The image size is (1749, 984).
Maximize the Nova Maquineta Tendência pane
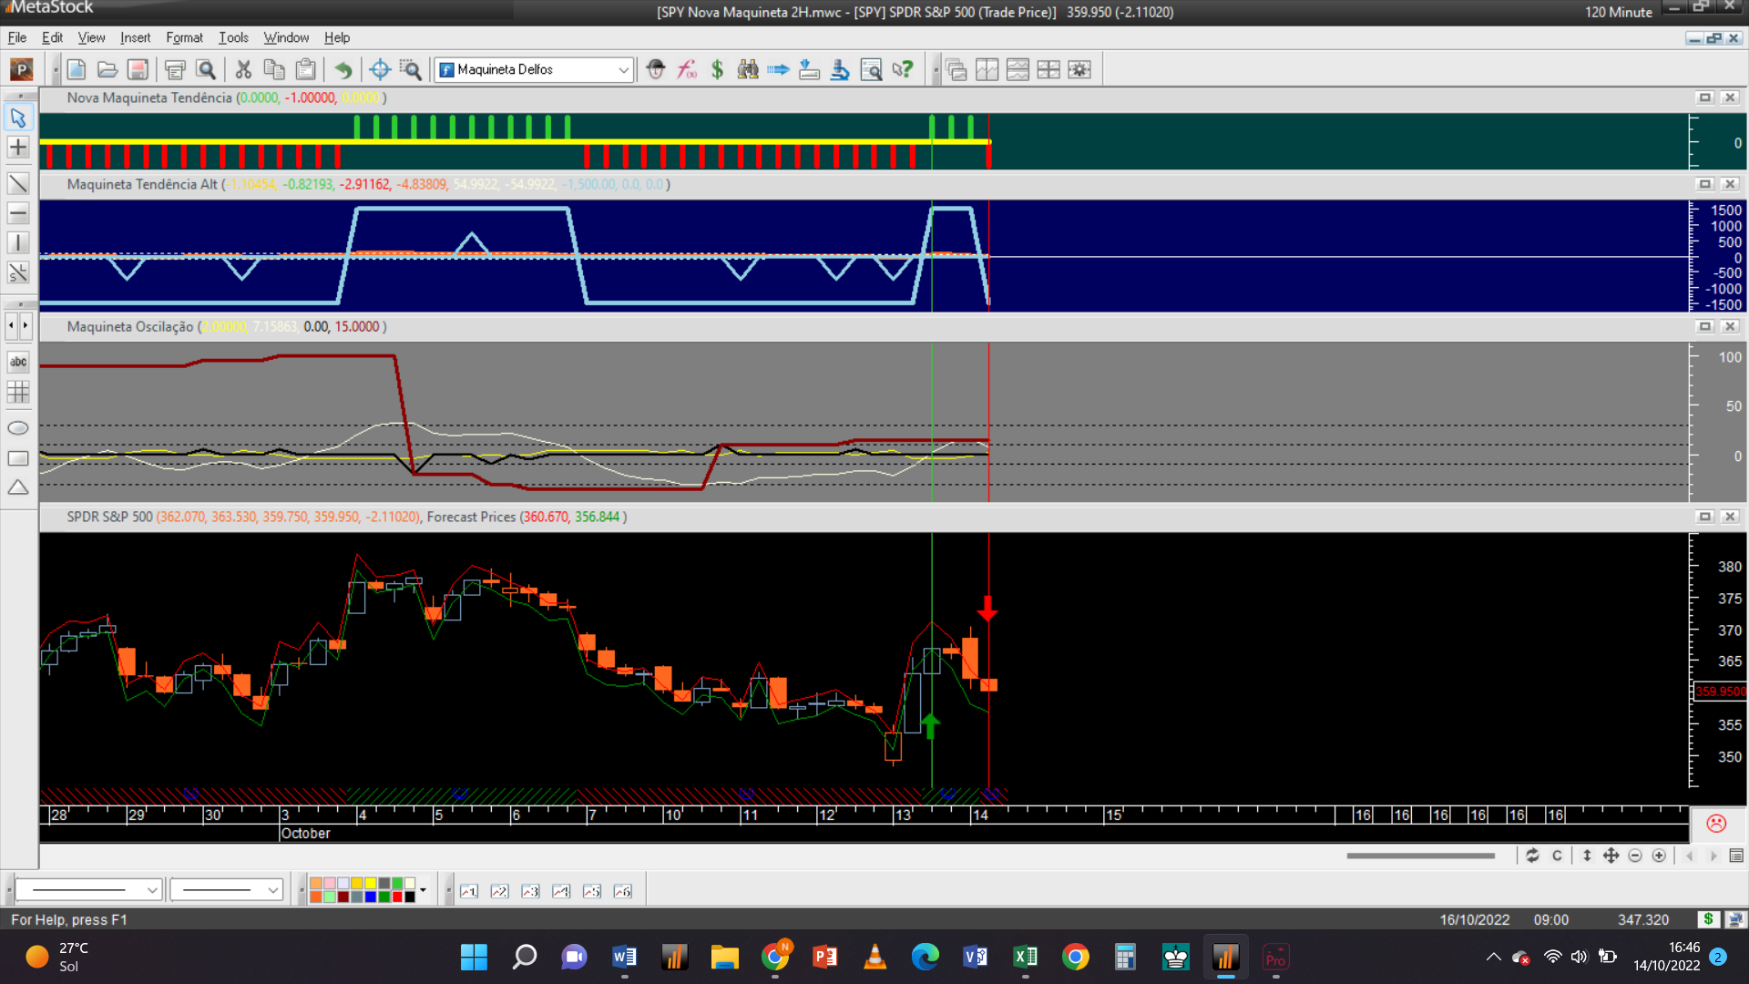(x=1704, y=97)
